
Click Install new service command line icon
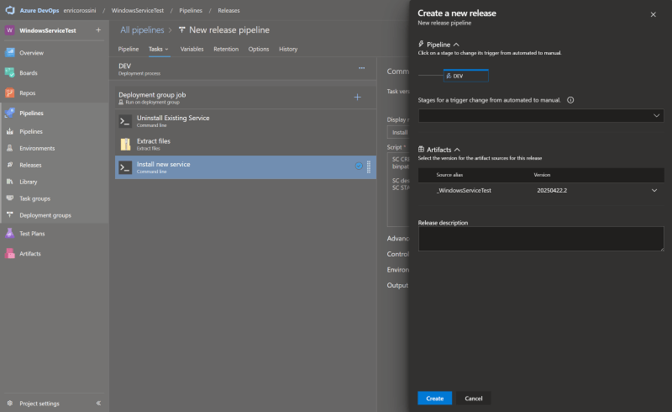[125, 168]
